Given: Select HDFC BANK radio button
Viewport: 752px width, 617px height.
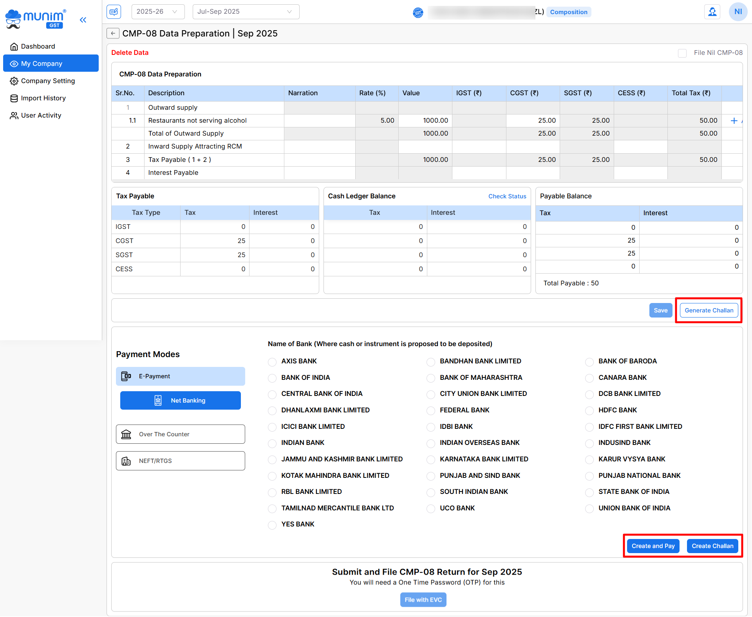Looking at the screenshot, I should click(589, 410).
